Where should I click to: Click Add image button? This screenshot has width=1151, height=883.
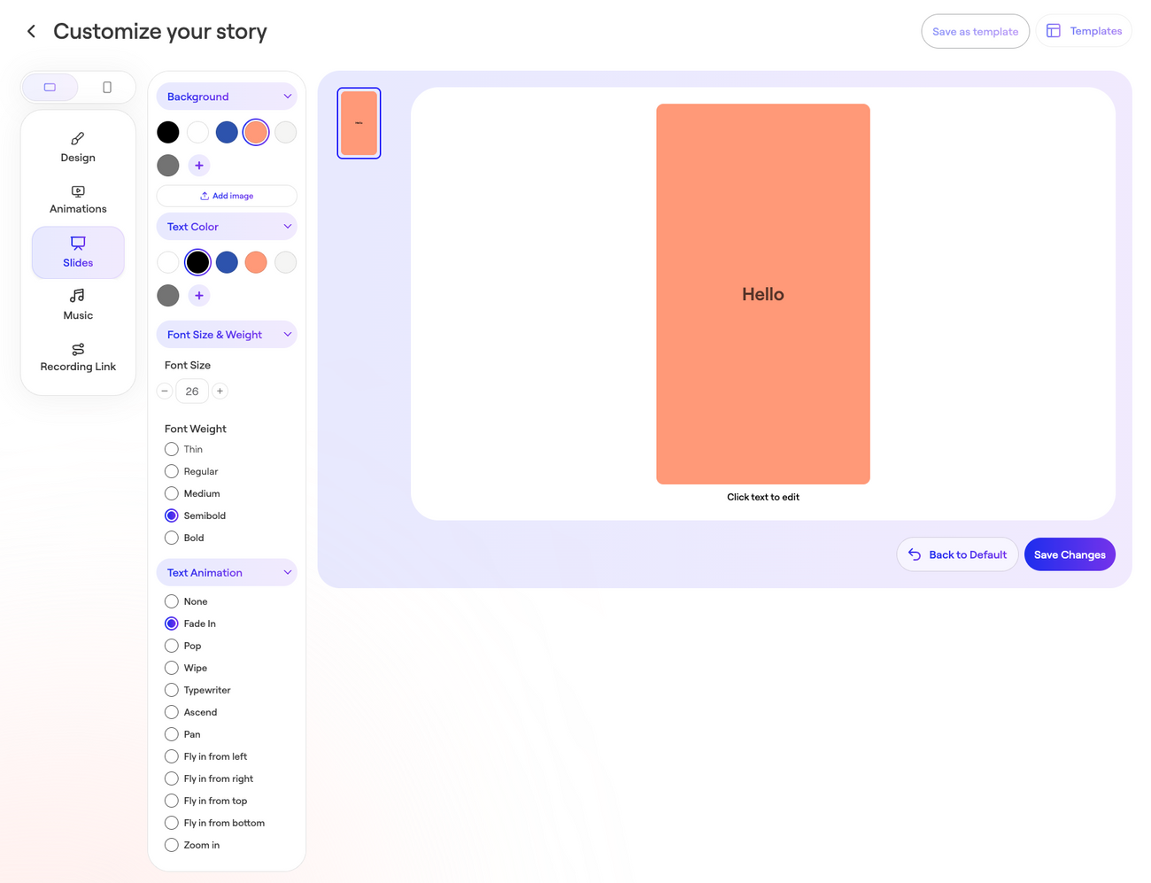pyautogui.click(x=227, y=196)
